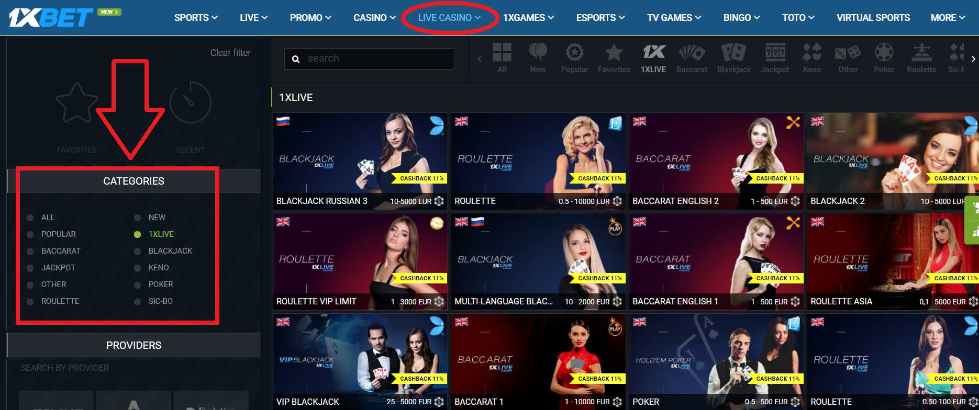Expand the MORE dropdown menu
979x410 pixels.
click(x=948, y=18)
